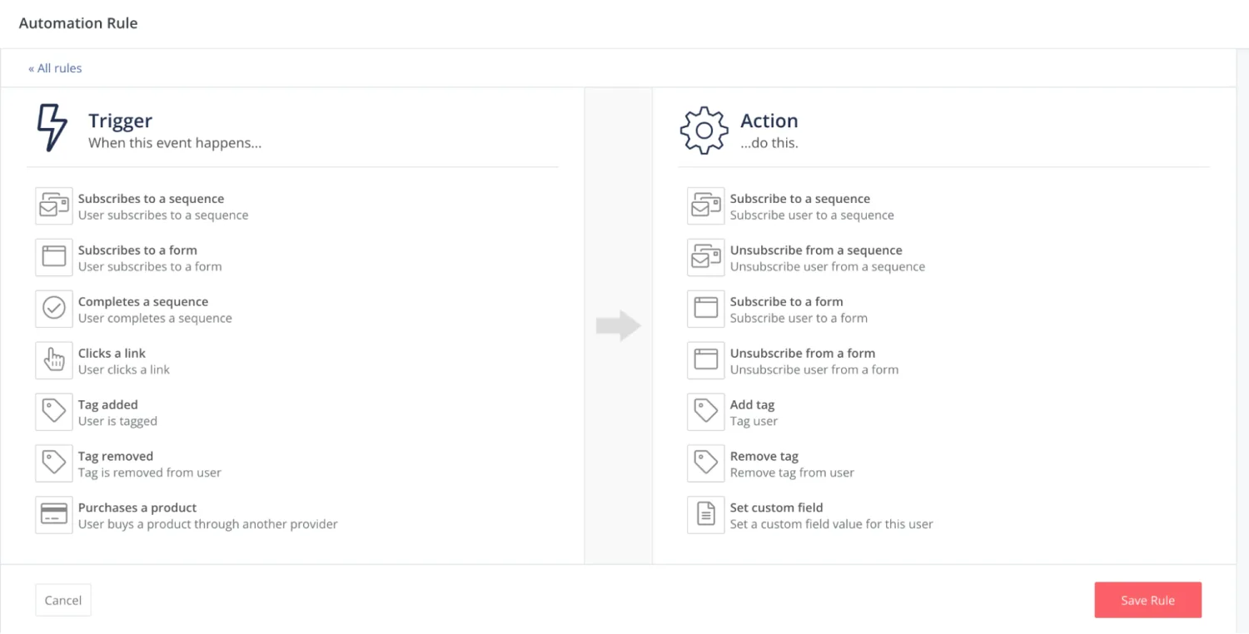Click the Unsubscribe from a form icon
Image resolution: width=1249 pixels, height=634 pixels.
point(706,360)
